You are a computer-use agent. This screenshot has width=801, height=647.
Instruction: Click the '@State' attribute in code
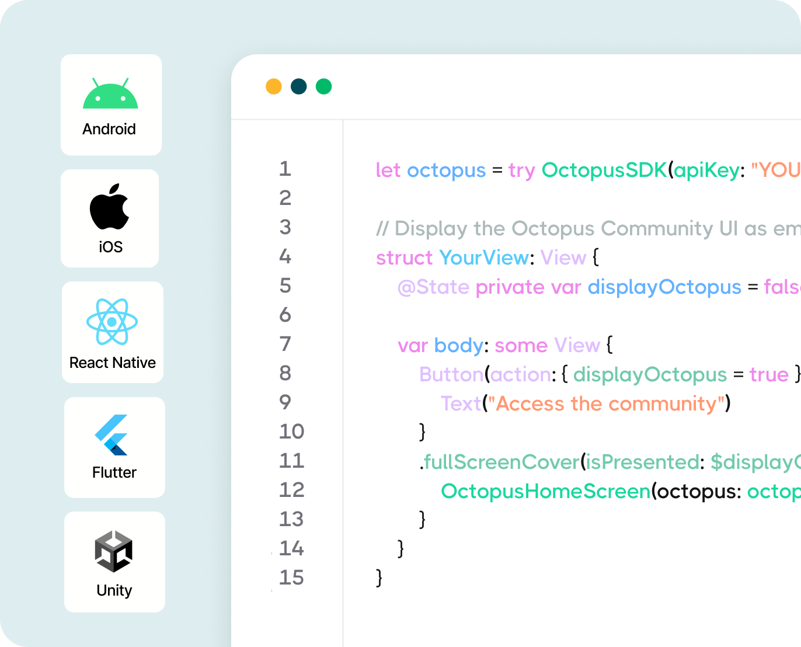tap(434, 287)
